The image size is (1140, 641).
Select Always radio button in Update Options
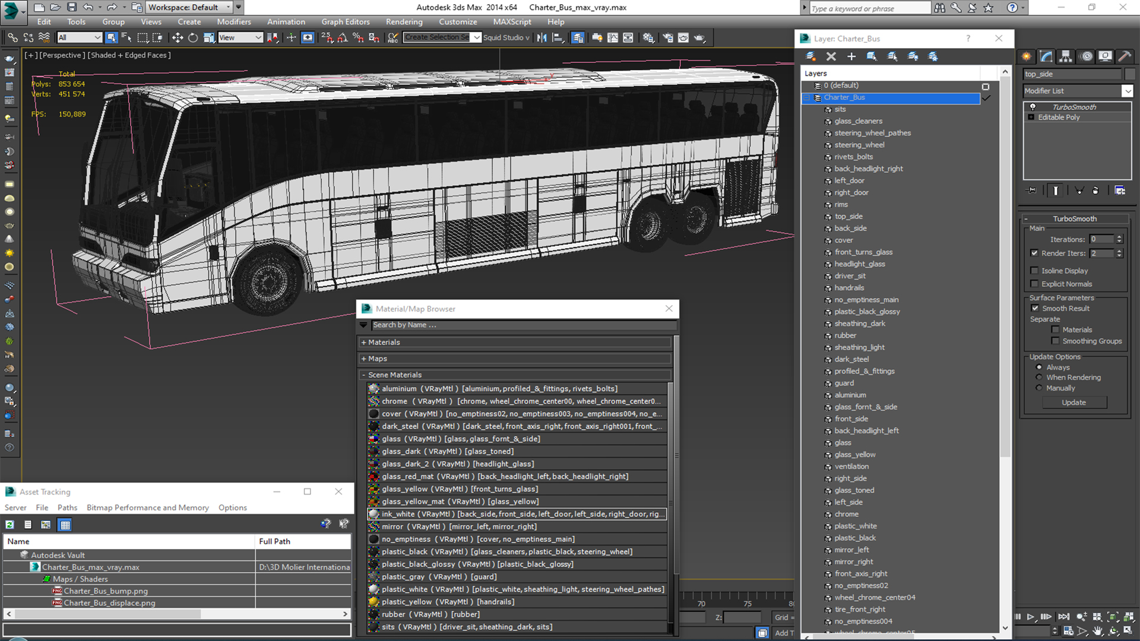(1039, 366)
